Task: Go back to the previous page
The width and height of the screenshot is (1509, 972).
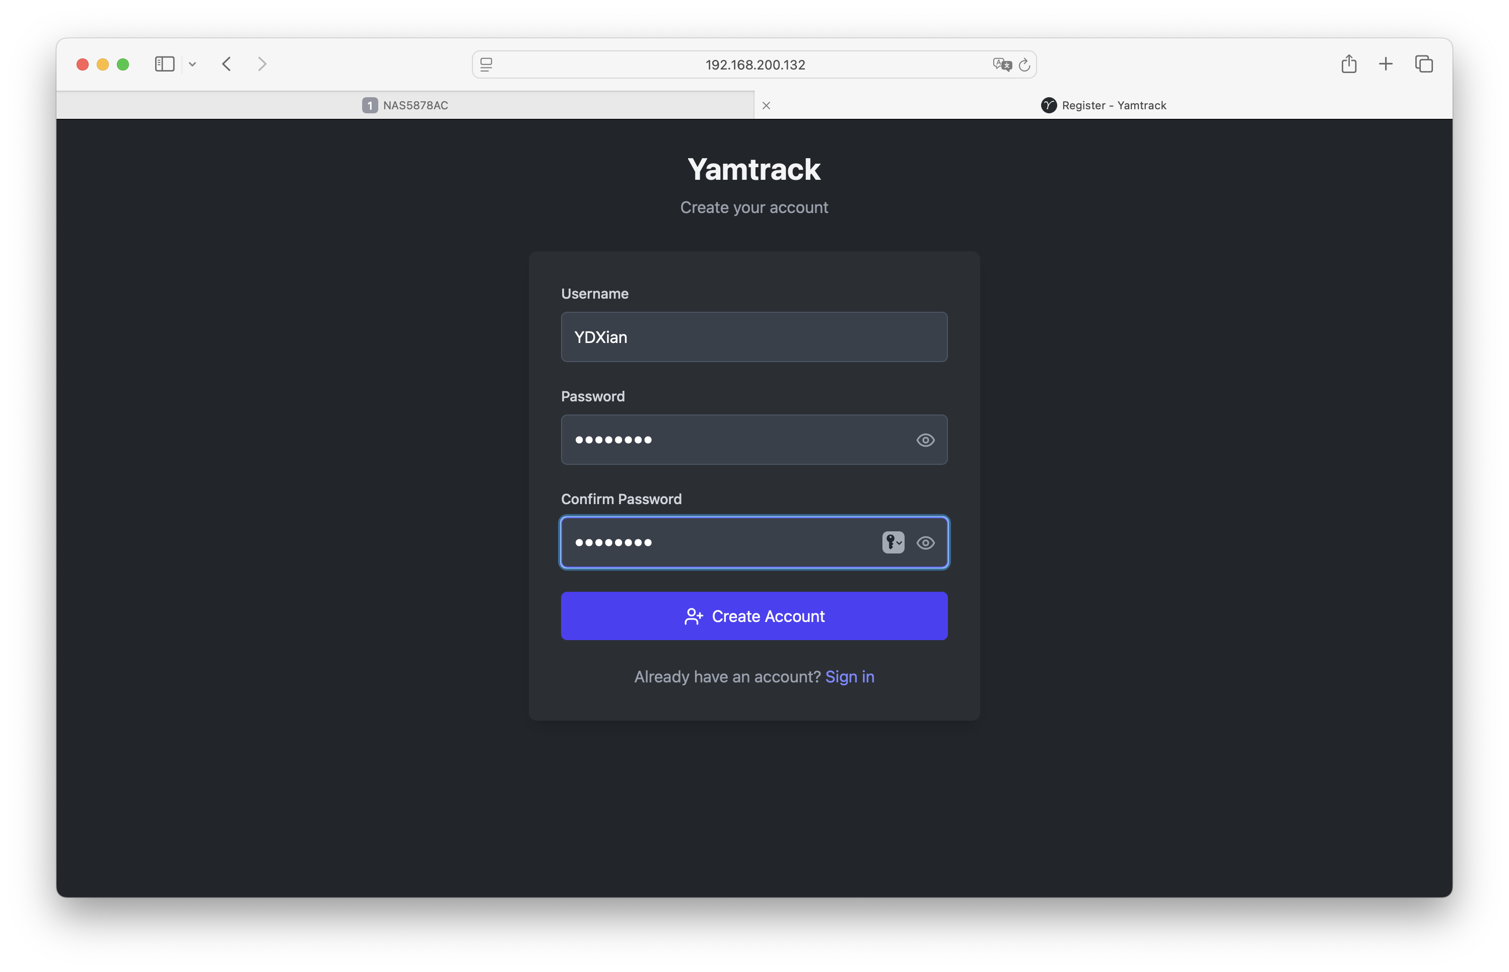Action: tap(227, 64)
